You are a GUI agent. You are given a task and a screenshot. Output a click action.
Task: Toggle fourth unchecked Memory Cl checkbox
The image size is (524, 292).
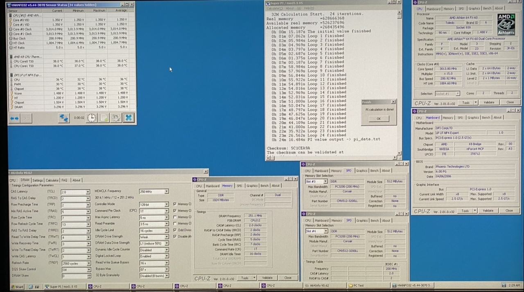point(175,223)
